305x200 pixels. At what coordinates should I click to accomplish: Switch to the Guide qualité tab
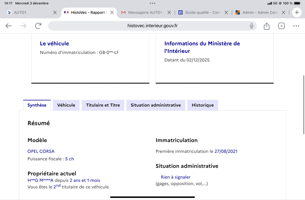click(x=202, y=12)
